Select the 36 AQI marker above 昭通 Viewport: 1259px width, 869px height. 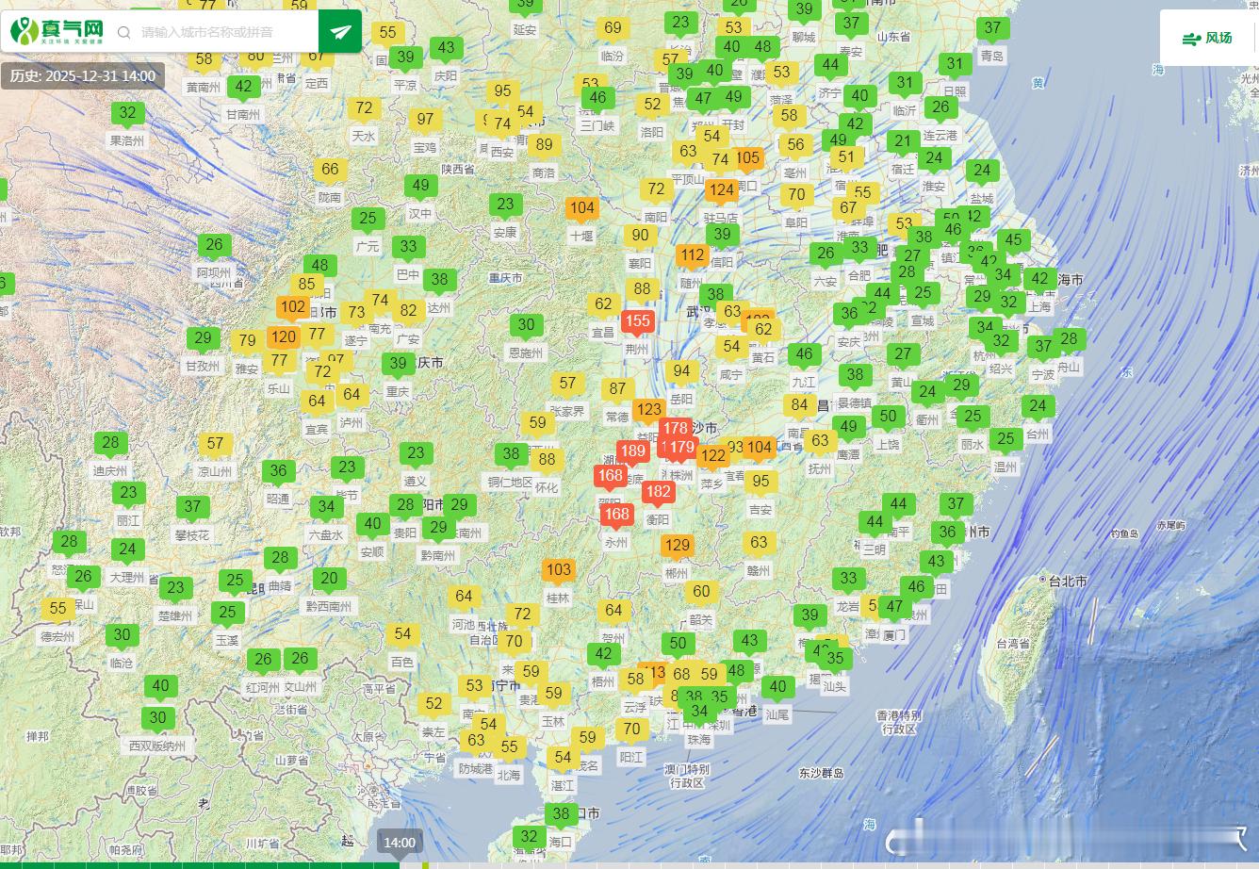[x=278, y=470]
